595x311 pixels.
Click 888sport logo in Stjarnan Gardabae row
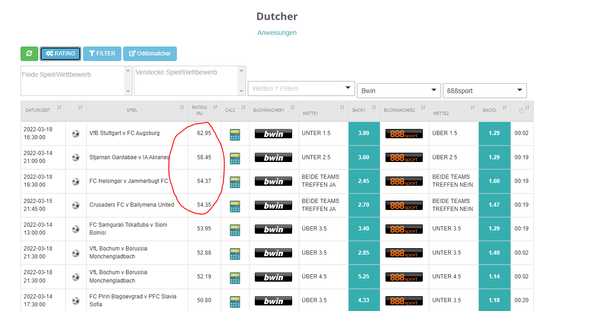coord(404,157)
